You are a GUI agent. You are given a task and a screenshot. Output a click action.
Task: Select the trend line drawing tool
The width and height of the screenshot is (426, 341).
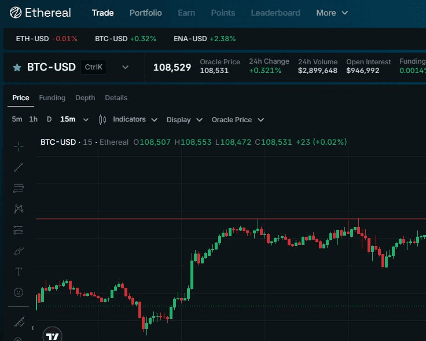tap(19, 167)
